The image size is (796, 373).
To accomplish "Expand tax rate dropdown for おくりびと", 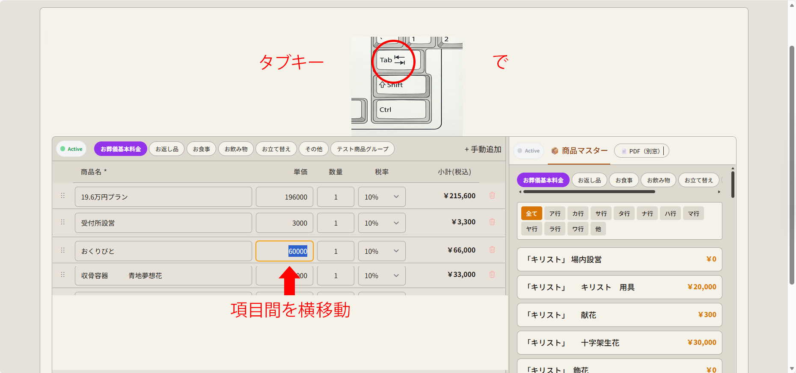I will click(x=382, y=251).
